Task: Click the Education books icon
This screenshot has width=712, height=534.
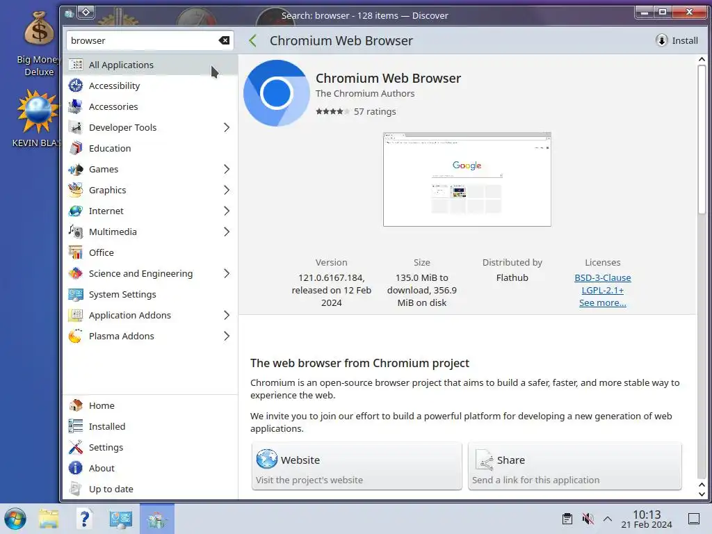Action: click(75, 149)
